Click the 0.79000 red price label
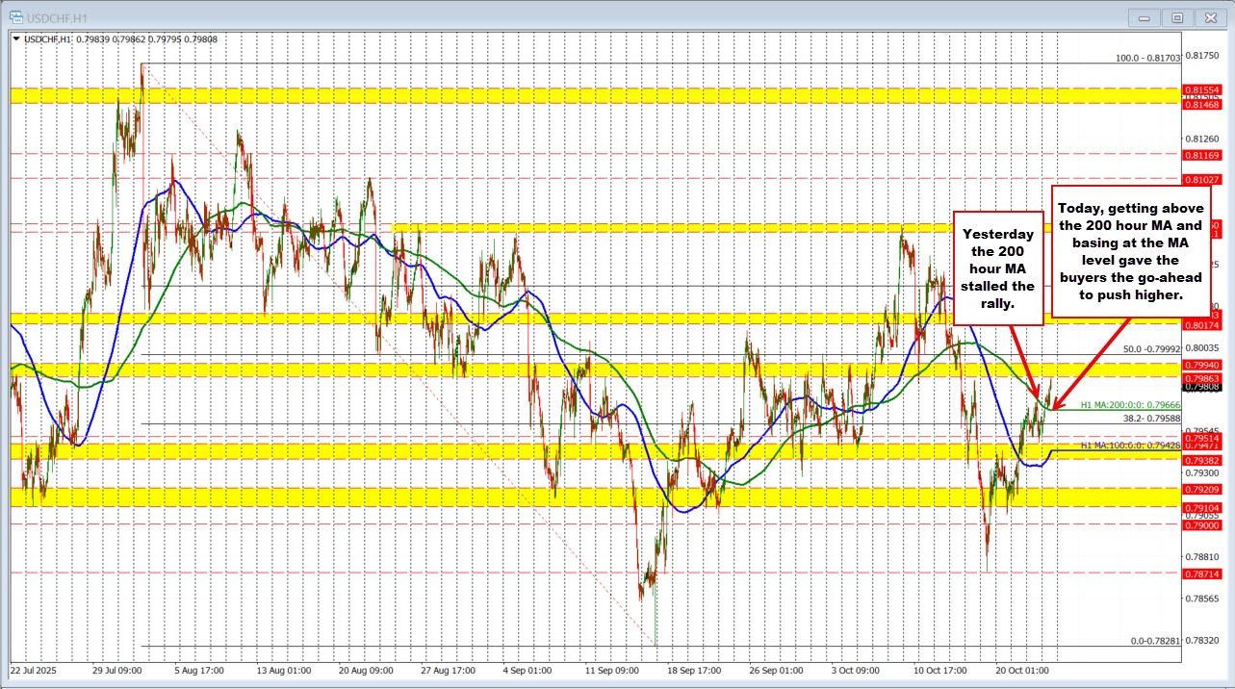Viewport: 1235px width, 689px height. [x=1201, y=525]
